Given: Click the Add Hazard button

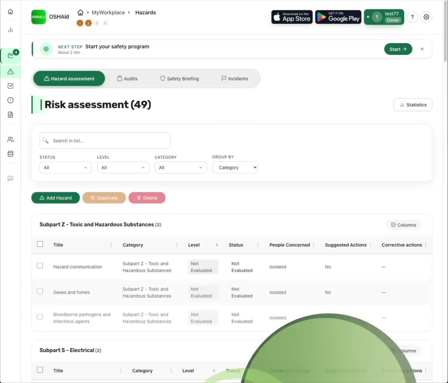Looking at the screenshot, I should (56, 198).
